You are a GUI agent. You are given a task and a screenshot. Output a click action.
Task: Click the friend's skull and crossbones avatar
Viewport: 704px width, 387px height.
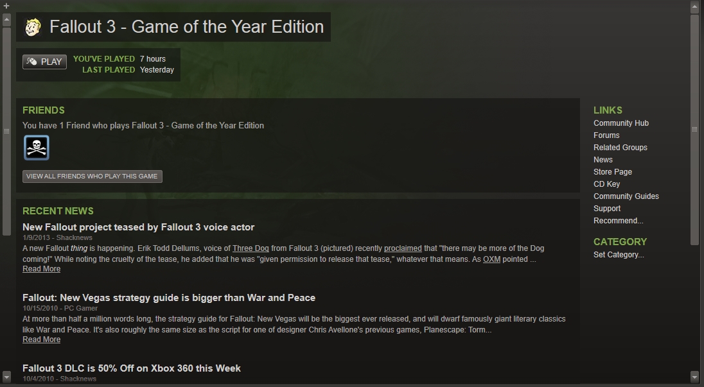pyautogui.click(x=37, y=148)
